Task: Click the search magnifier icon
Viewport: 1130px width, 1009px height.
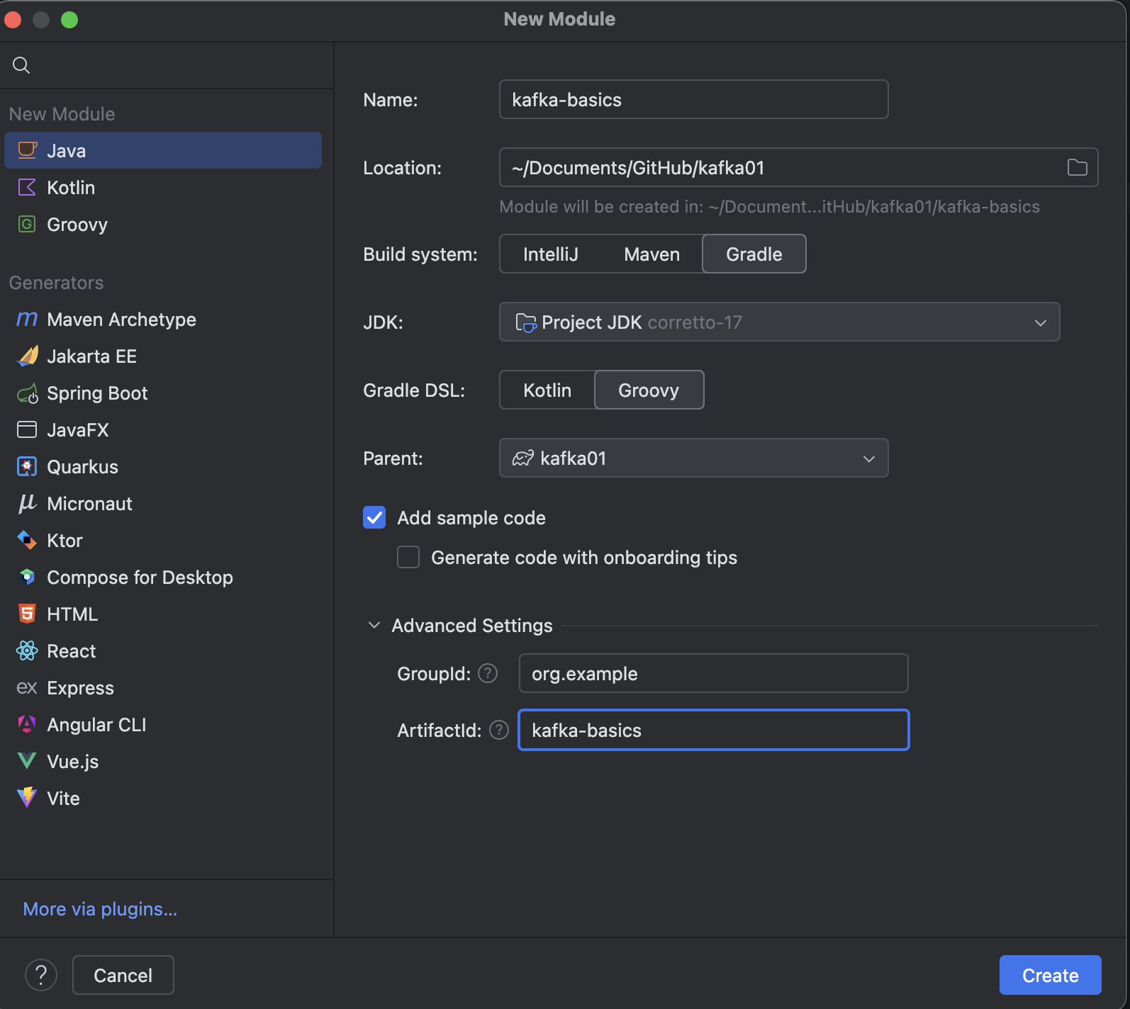Action: (21, 65)
